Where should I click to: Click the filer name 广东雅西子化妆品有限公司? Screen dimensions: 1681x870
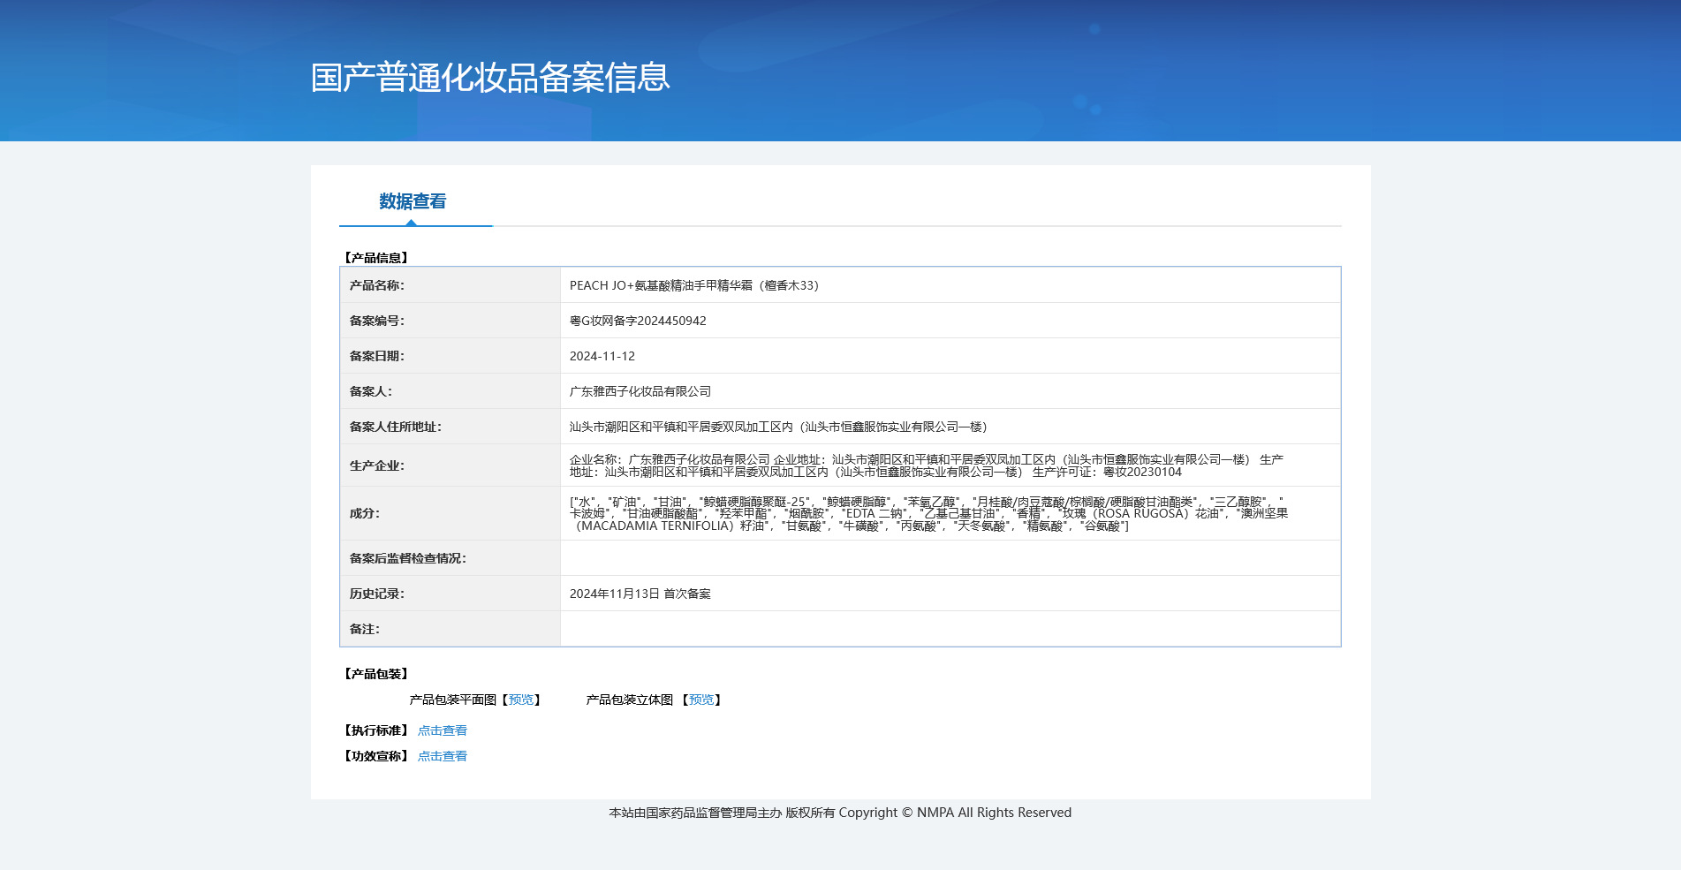(640, 391)
